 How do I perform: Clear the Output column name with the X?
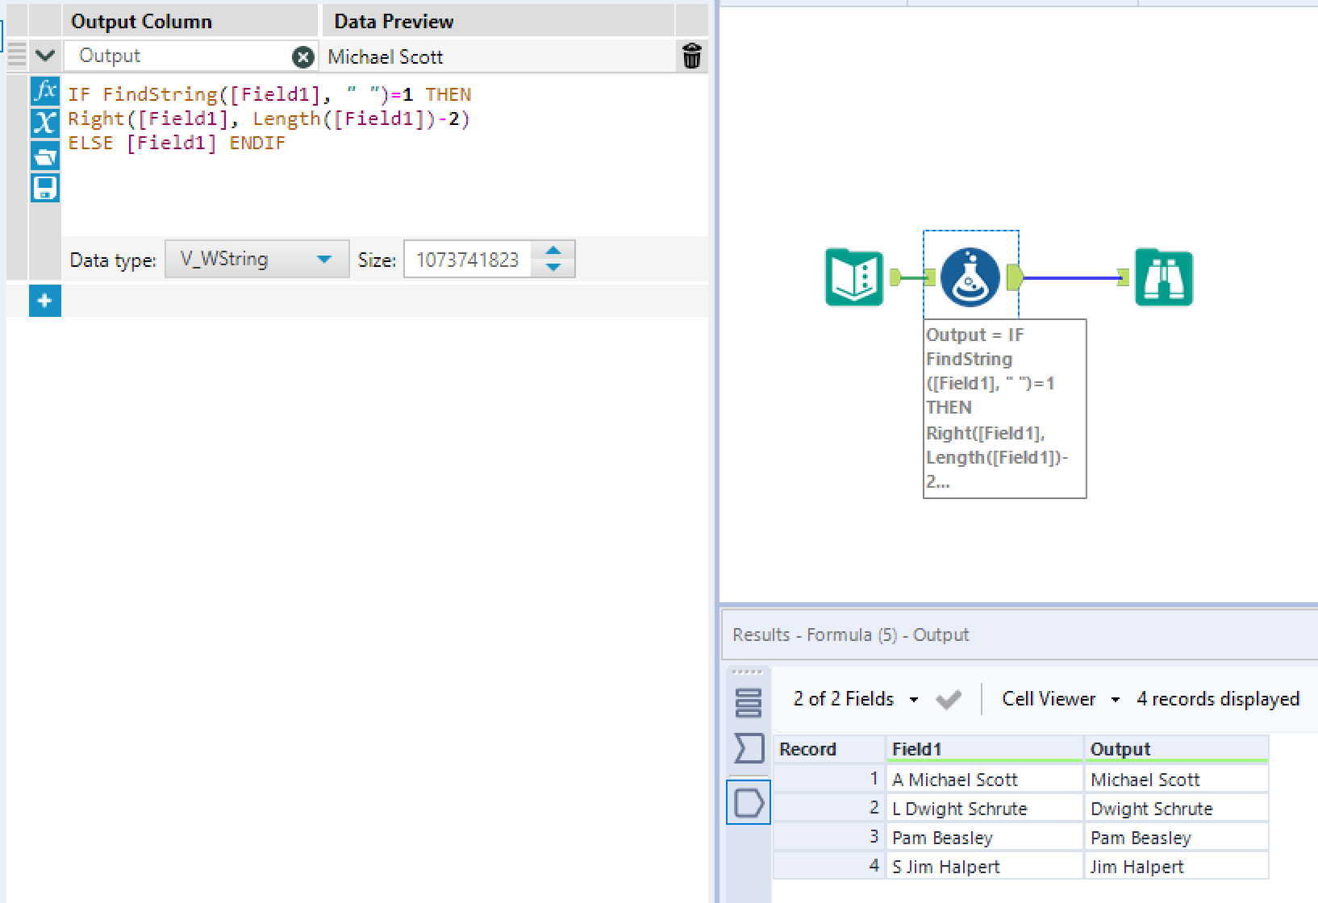pos(302,56)
